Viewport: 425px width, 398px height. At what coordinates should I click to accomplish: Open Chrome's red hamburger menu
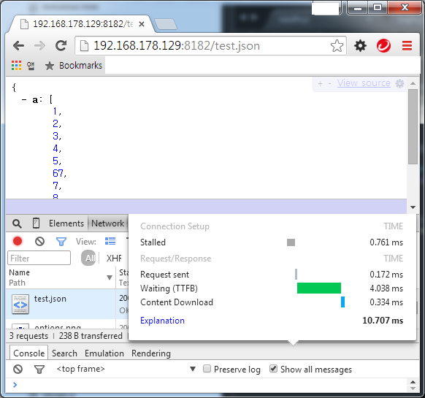(x=407, y=45)
